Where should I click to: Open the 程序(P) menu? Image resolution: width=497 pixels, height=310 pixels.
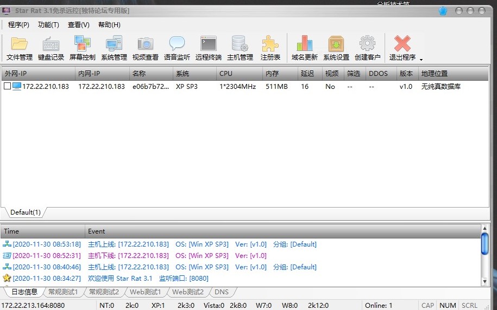pyautogui.click(x=18, y=25)
